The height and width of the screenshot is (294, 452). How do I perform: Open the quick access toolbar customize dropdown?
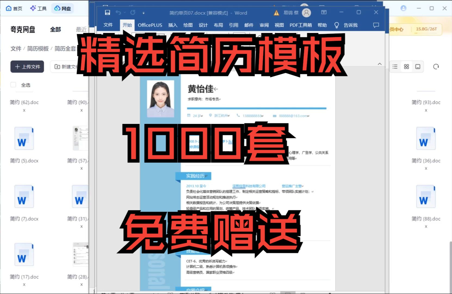(x=144, y=13)
